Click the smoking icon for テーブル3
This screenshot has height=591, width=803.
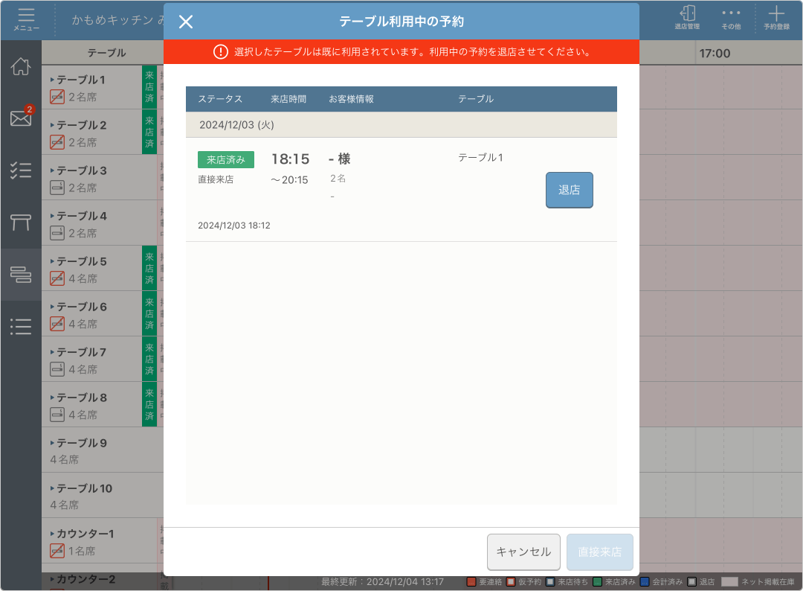57,188
